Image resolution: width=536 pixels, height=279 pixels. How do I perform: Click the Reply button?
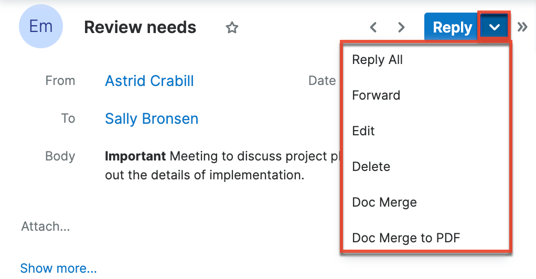(x=451, y=27)
